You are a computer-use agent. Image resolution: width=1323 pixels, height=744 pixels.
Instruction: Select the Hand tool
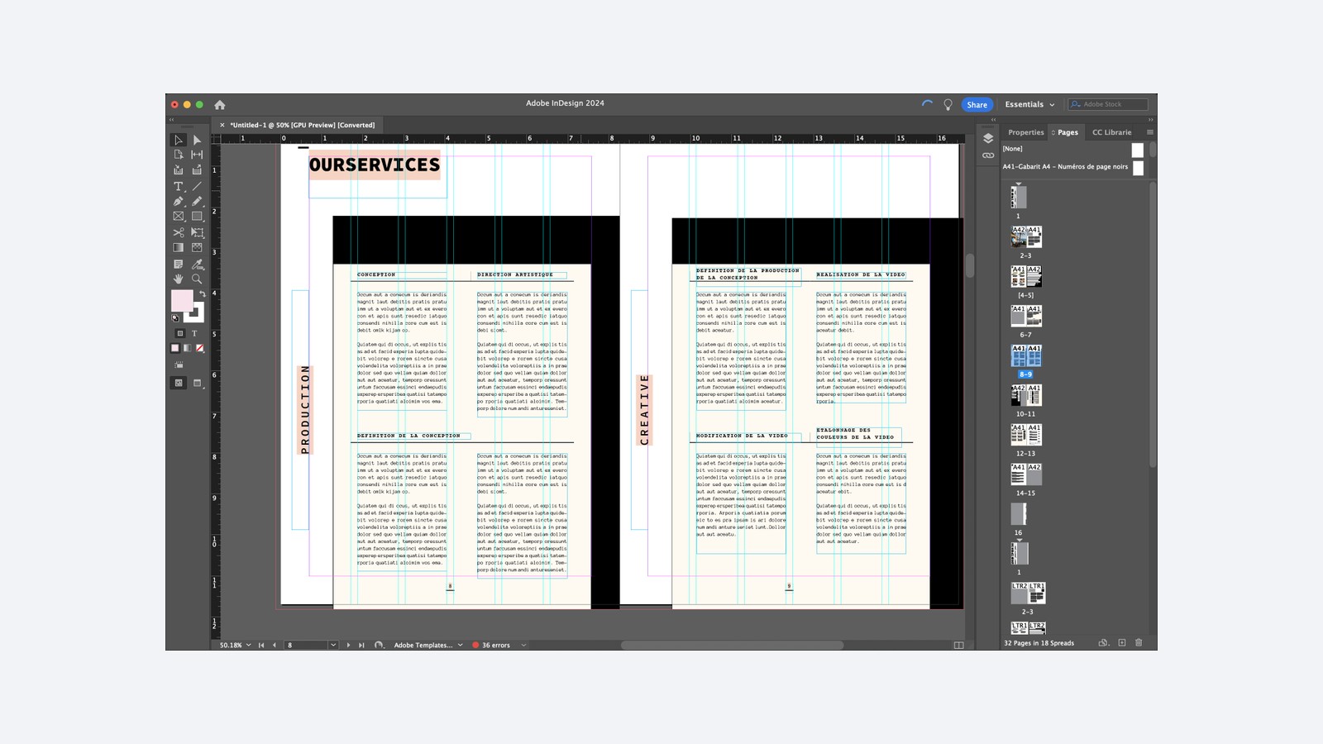point(178,279)
